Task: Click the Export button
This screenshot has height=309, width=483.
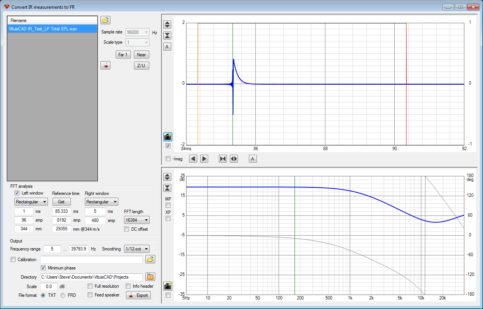Action: [x=138, y=295]
